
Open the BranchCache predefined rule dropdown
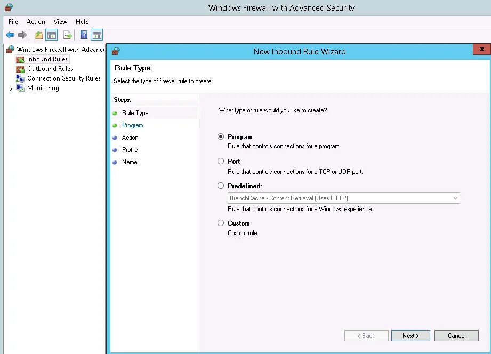(x=344, y=198)
